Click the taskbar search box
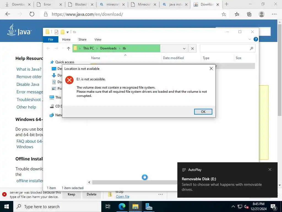Image resolution: width=282 pixels, height=212 pixels. coord(57,206)
